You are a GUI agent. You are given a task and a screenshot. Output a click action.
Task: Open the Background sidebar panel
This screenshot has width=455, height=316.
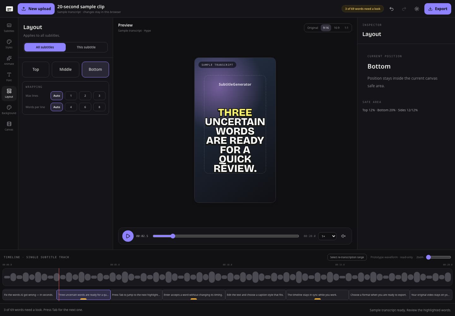pyautogui.click(x=9, y=110)
